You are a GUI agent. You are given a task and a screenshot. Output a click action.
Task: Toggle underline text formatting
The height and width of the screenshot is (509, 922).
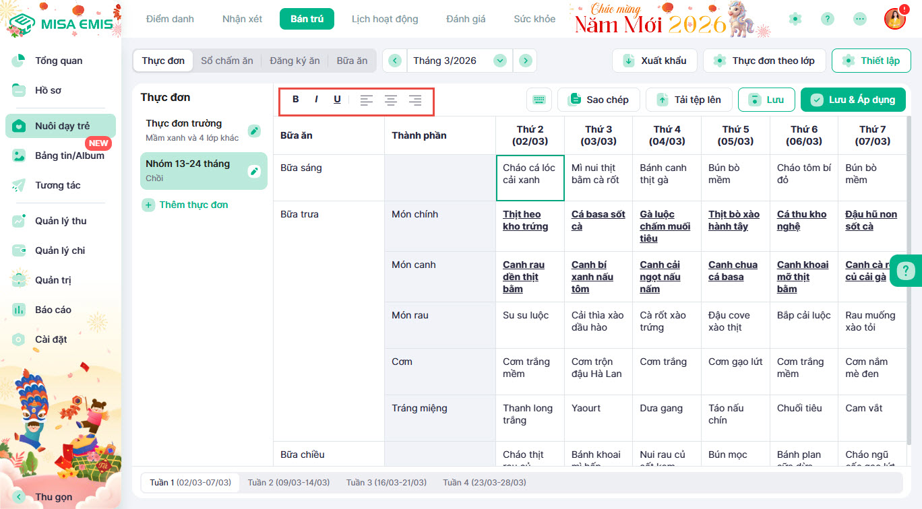[x=337, y=100]
